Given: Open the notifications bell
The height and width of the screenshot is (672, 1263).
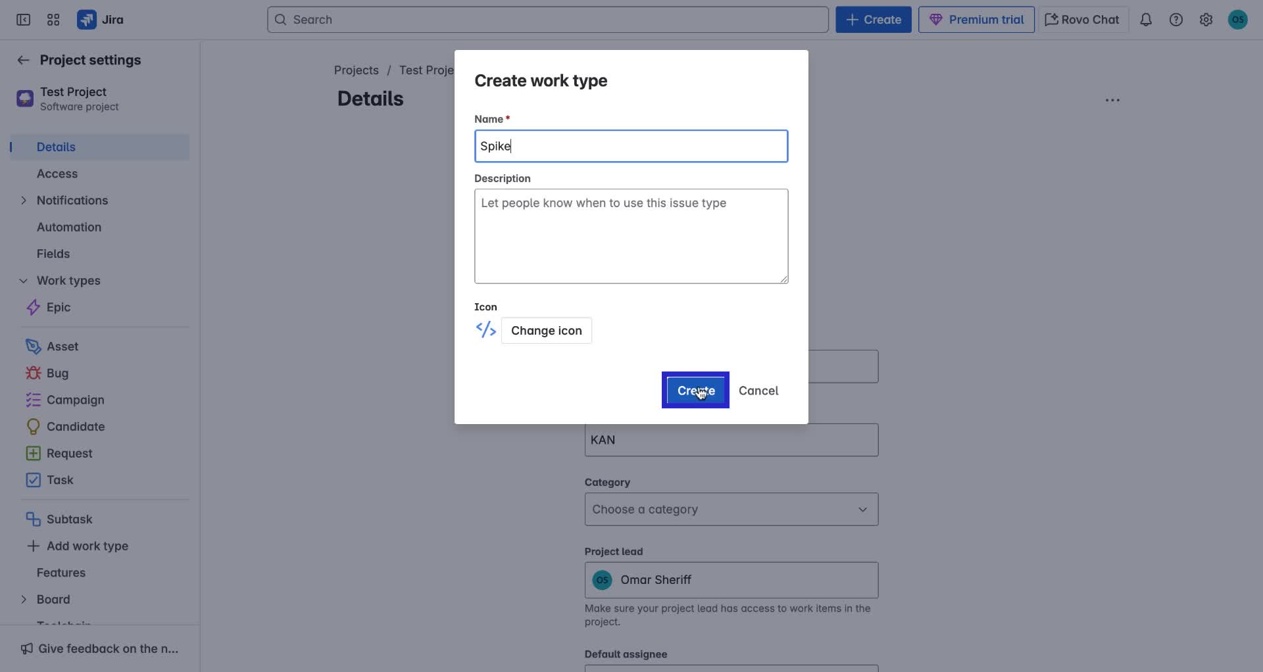Looking at the screenshot, I should click(x=1146, y=19).
